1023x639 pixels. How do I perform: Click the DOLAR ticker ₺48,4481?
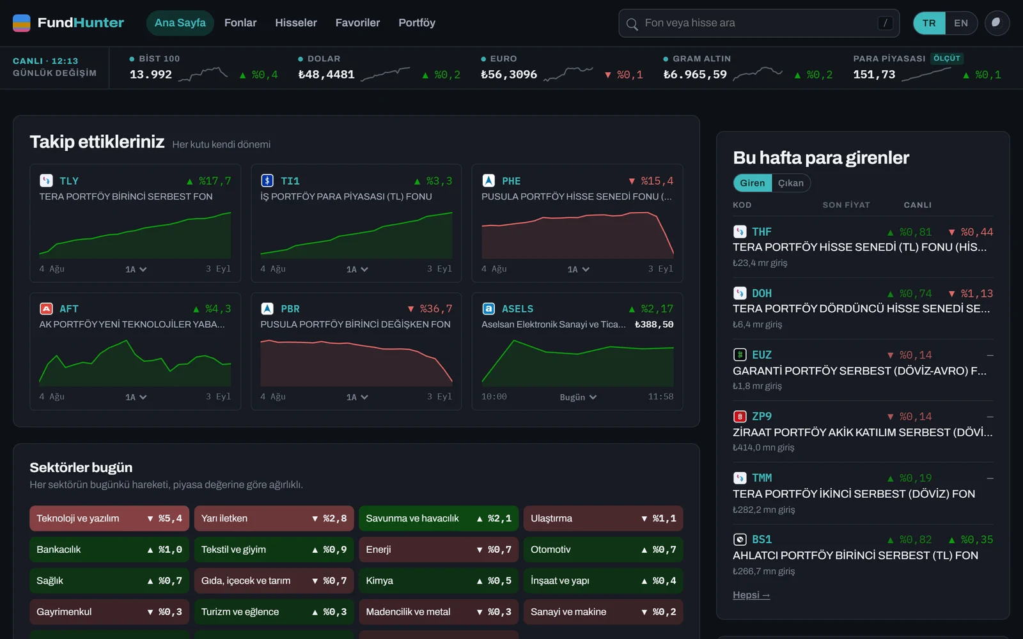point(326,74)
